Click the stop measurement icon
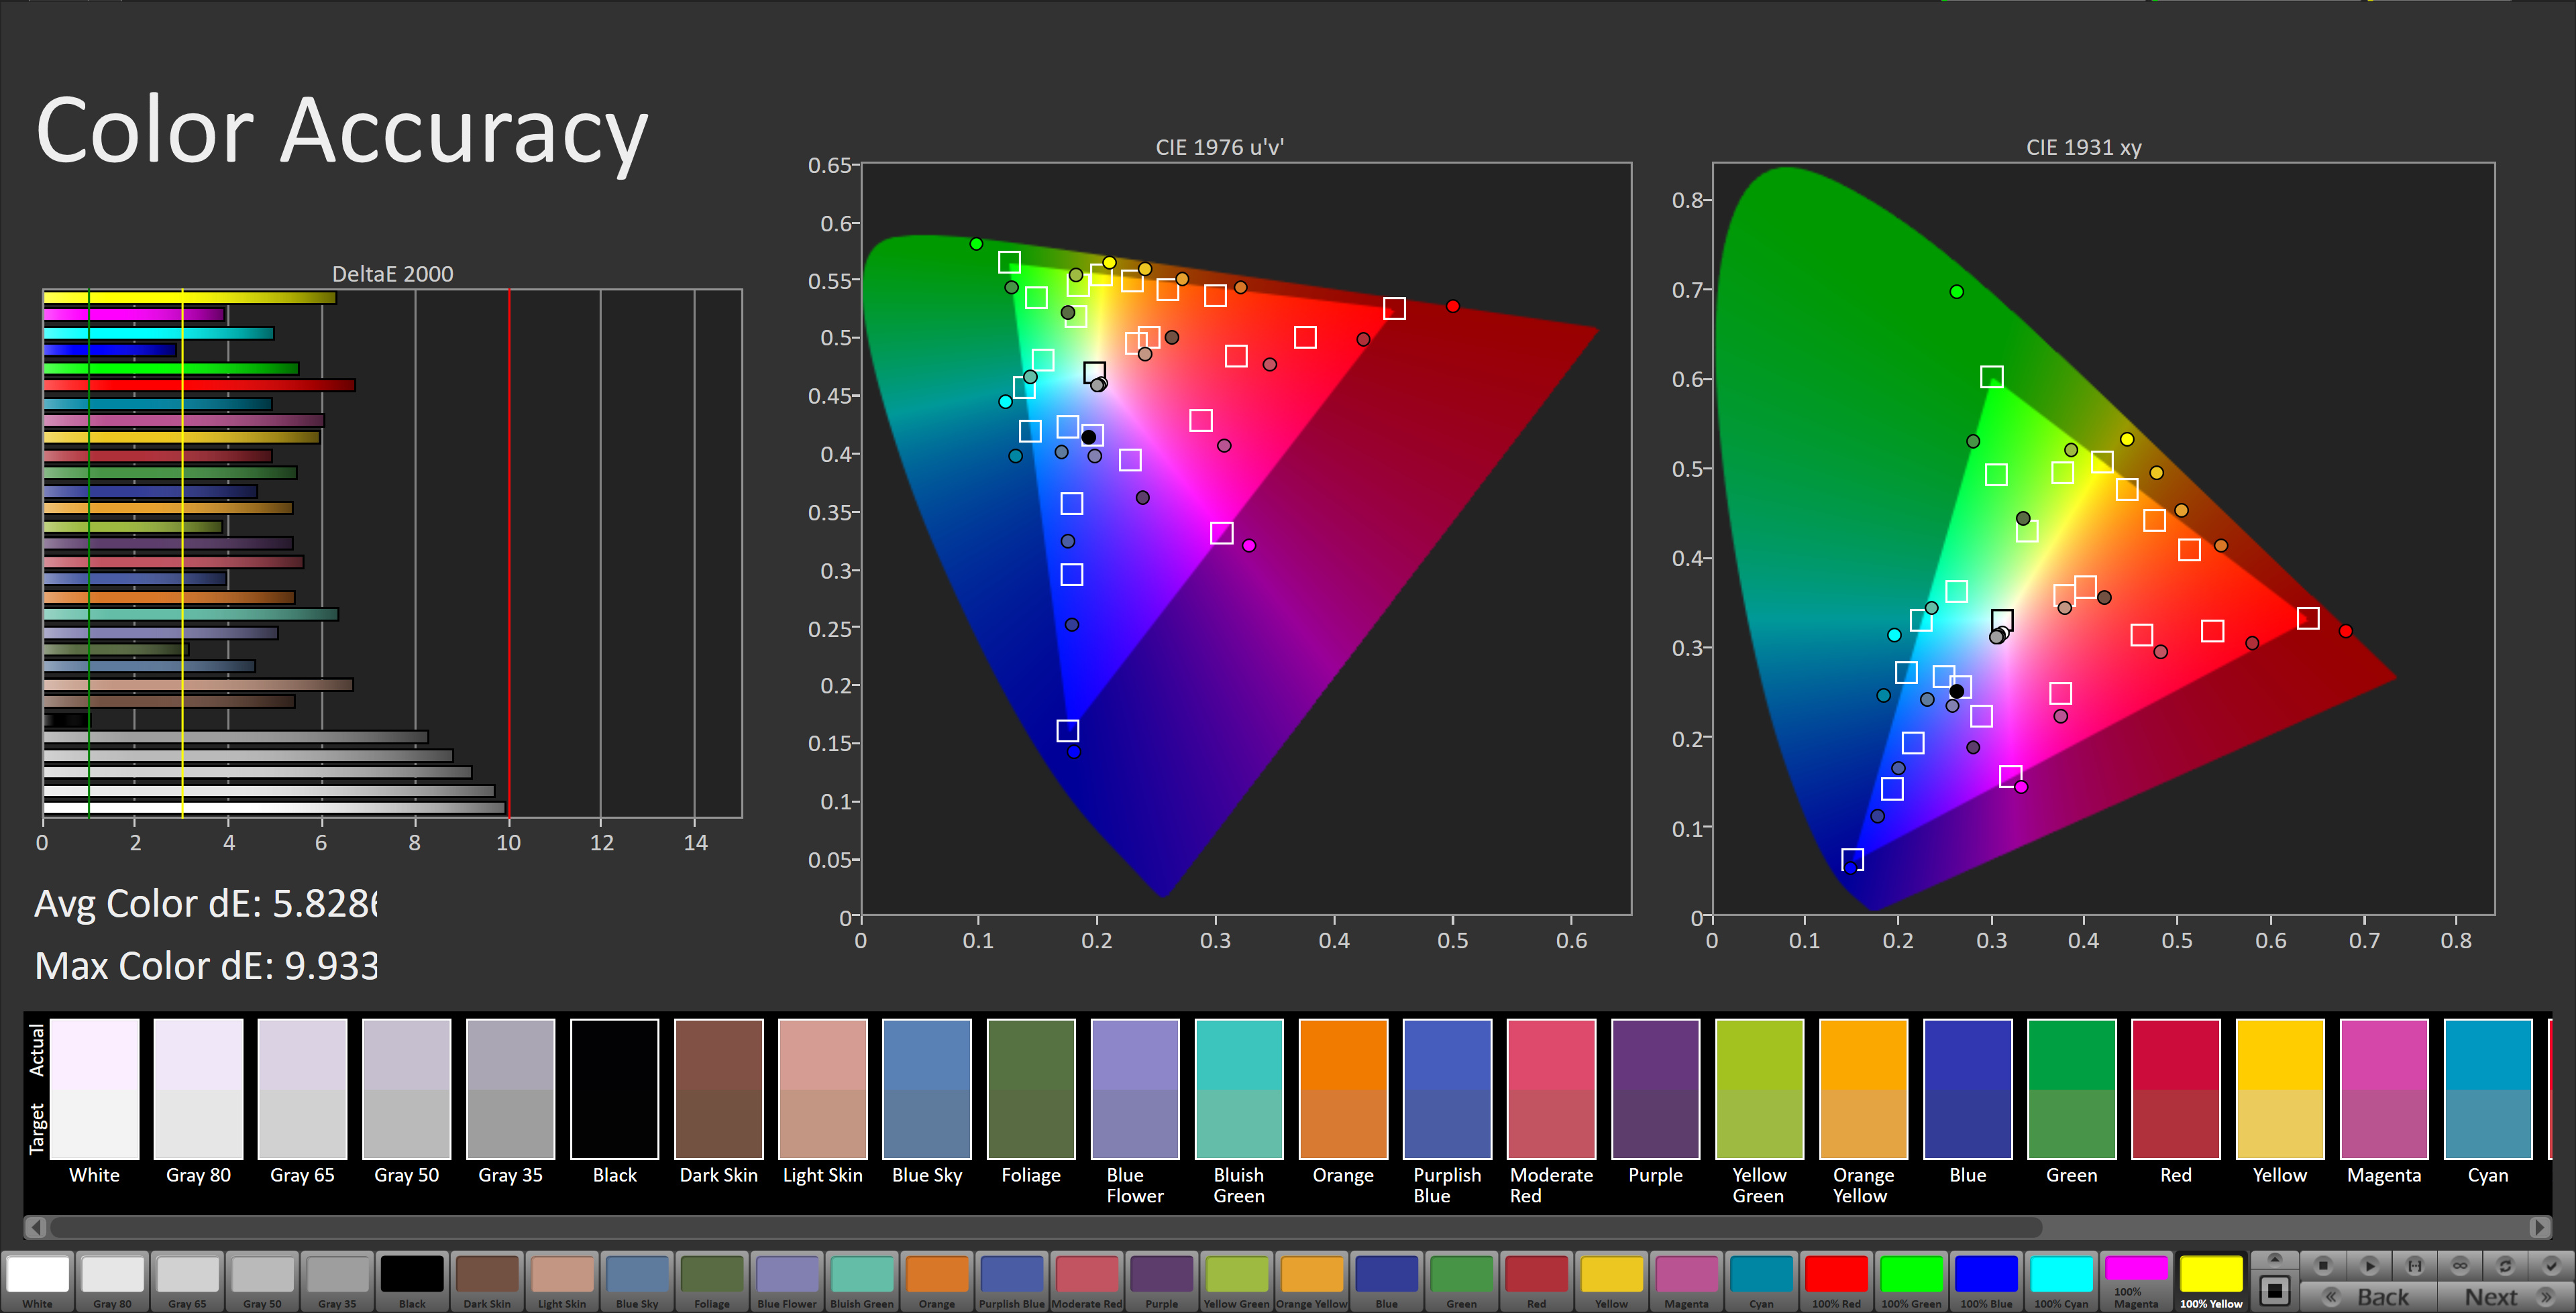 click(2323, 1265)
